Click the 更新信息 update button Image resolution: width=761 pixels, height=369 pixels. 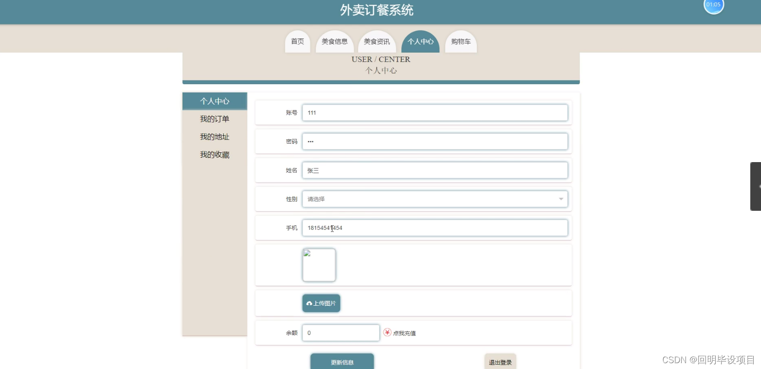(342, 362)
